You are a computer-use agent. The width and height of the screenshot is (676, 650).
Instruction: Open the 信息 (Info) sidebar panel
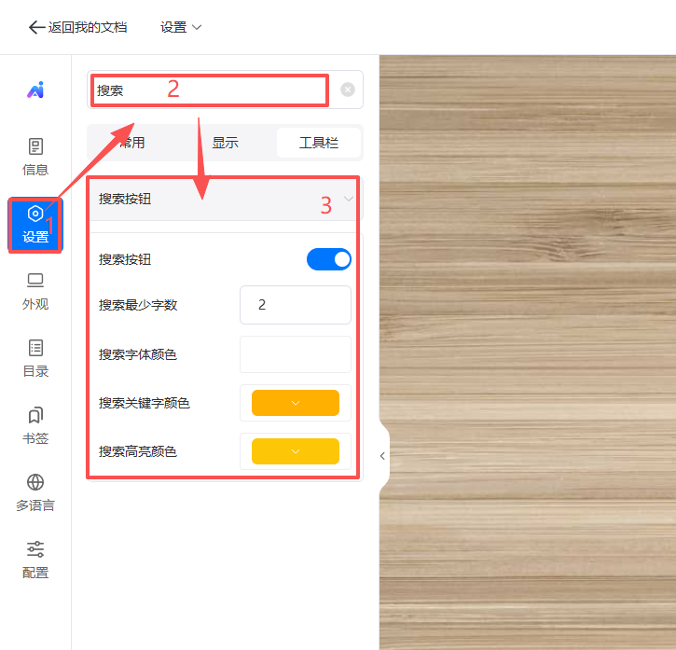[35, 157]
